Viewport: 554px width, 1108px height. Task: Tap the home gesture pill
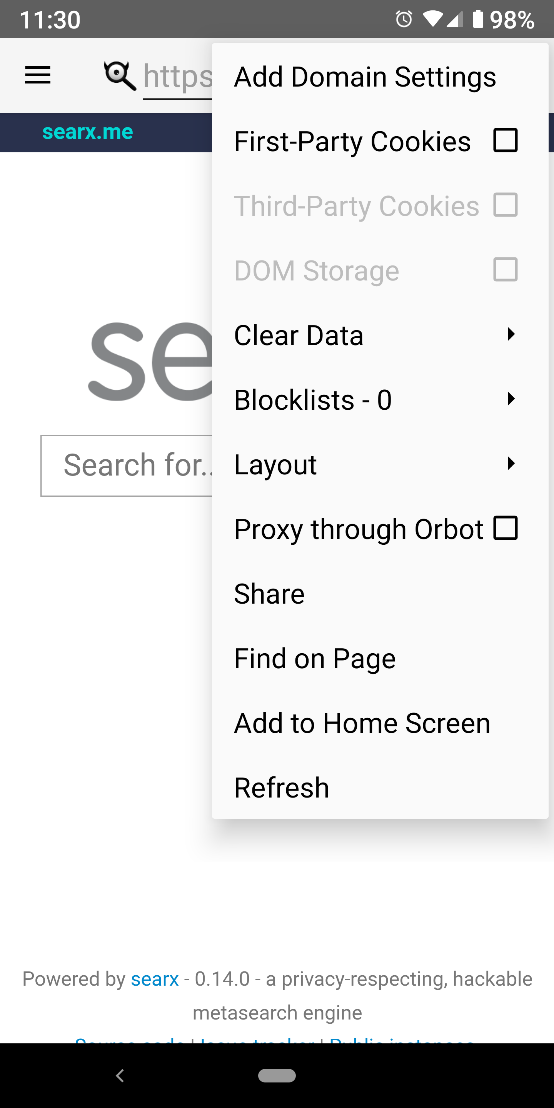(x=277, y=1075)
